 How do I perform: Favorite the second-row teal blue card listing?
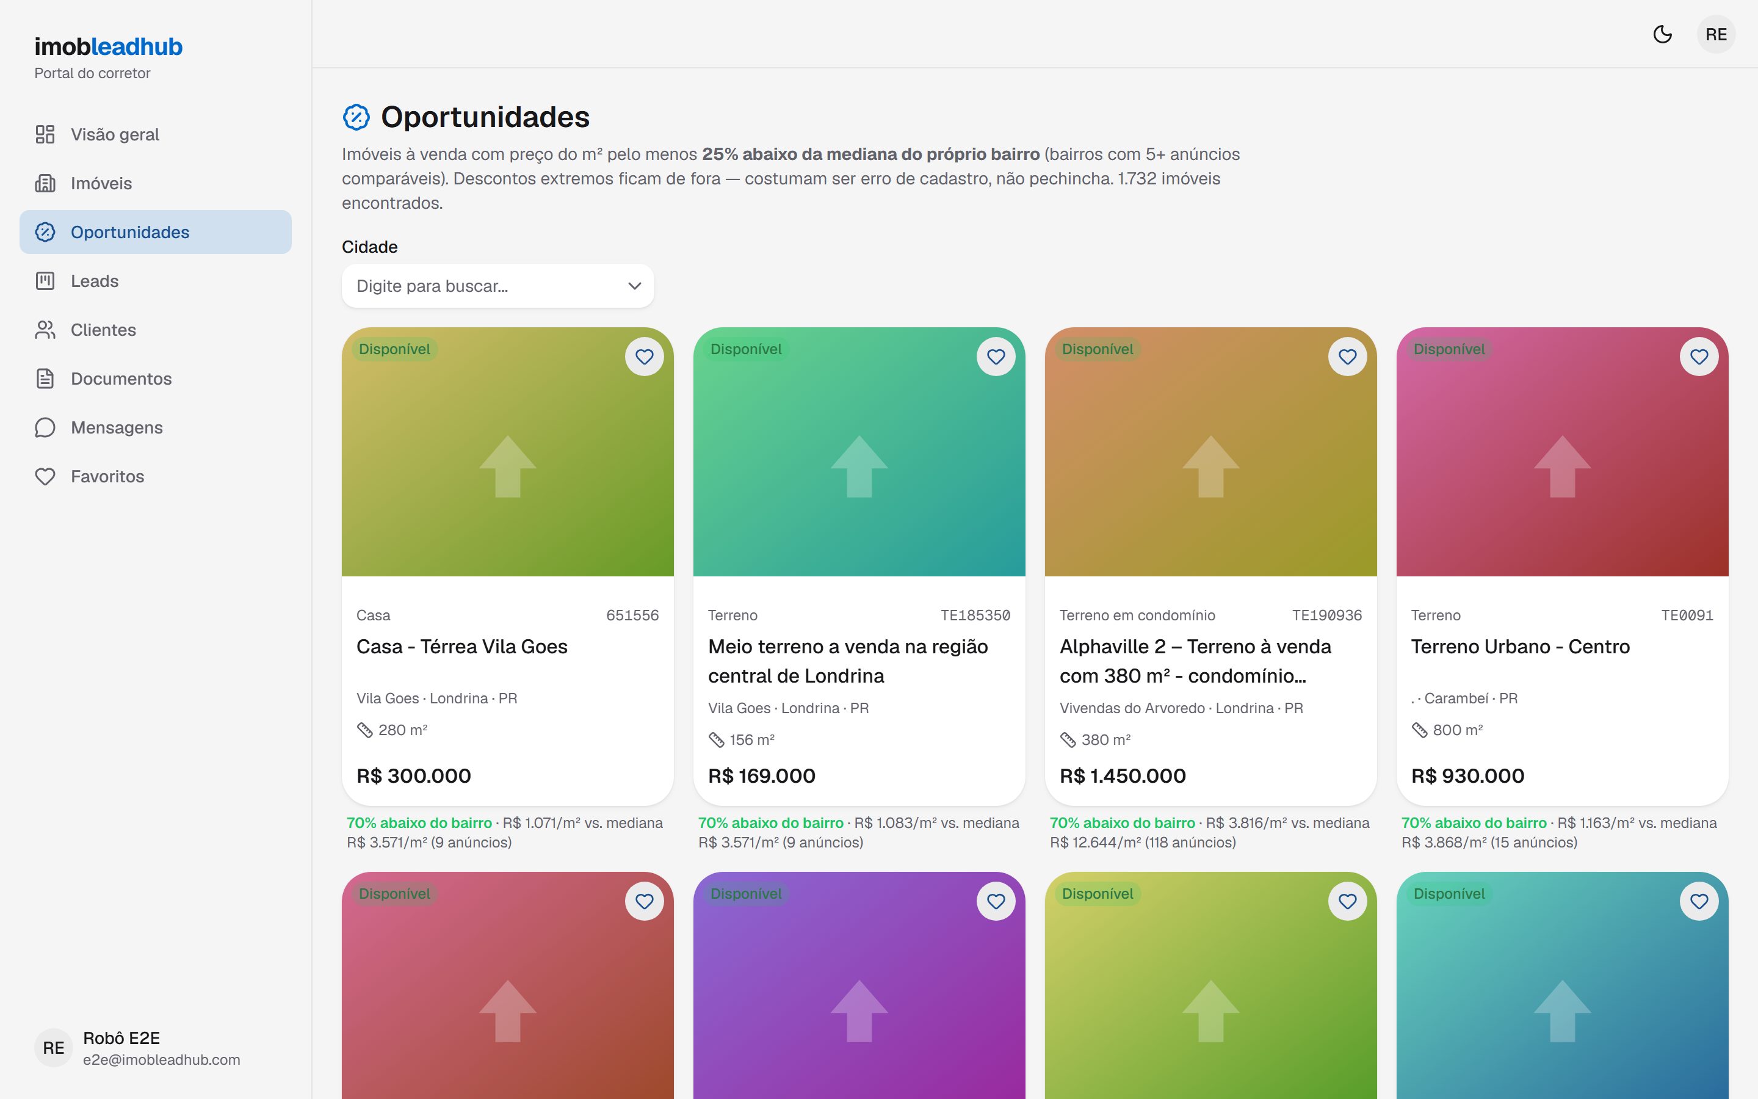(x=1699, y=901)
